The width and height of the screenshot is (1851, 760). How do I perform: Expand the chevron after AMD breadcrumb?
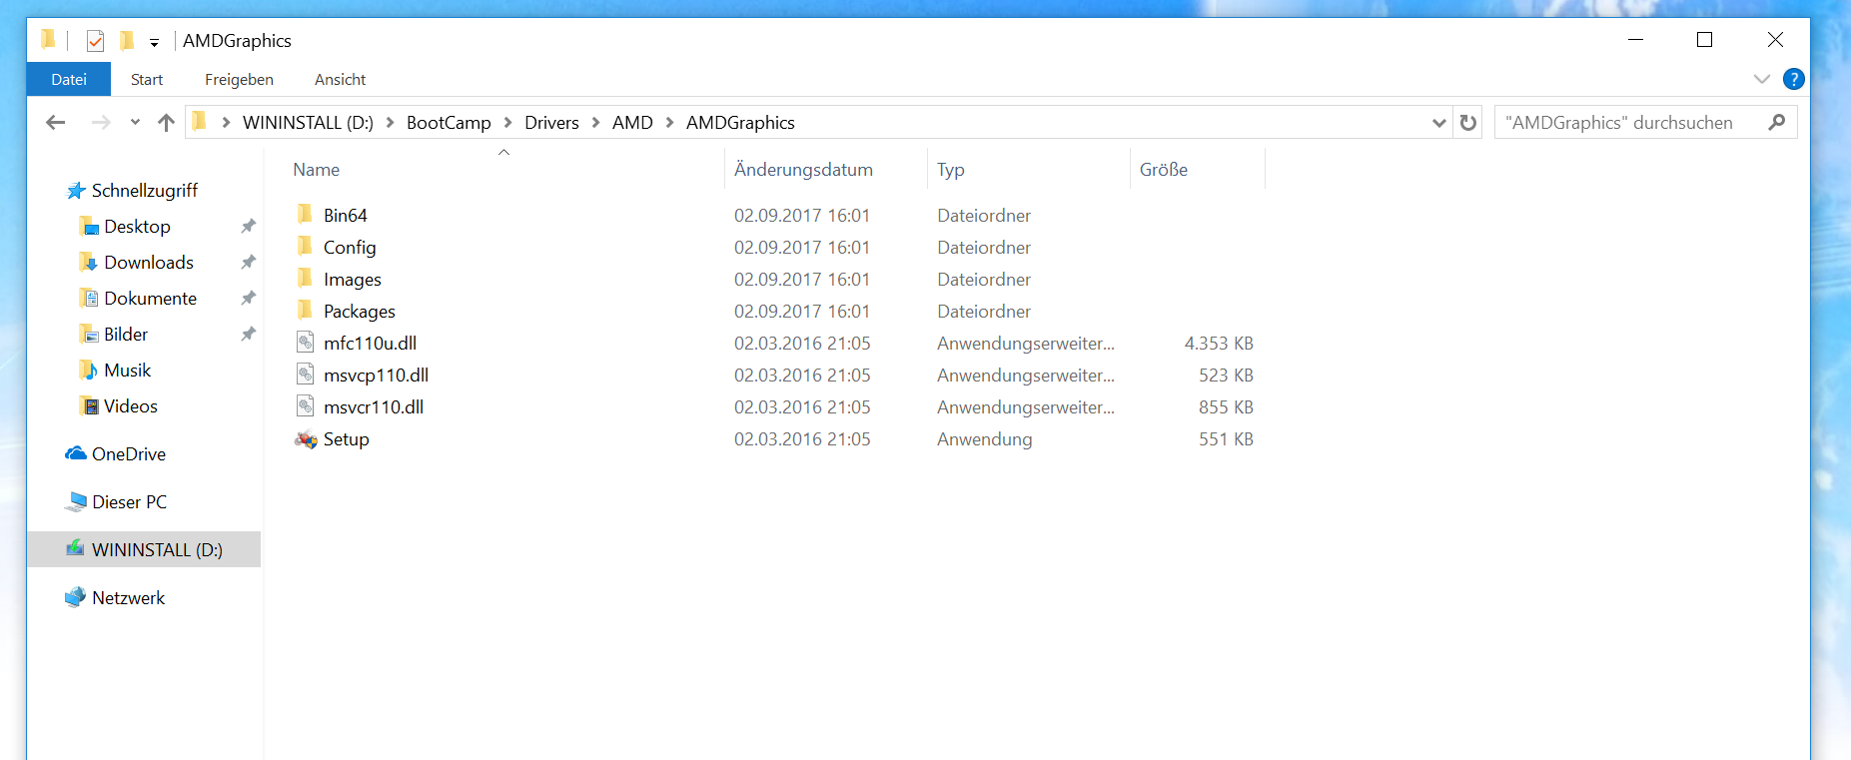click(669, 122)
